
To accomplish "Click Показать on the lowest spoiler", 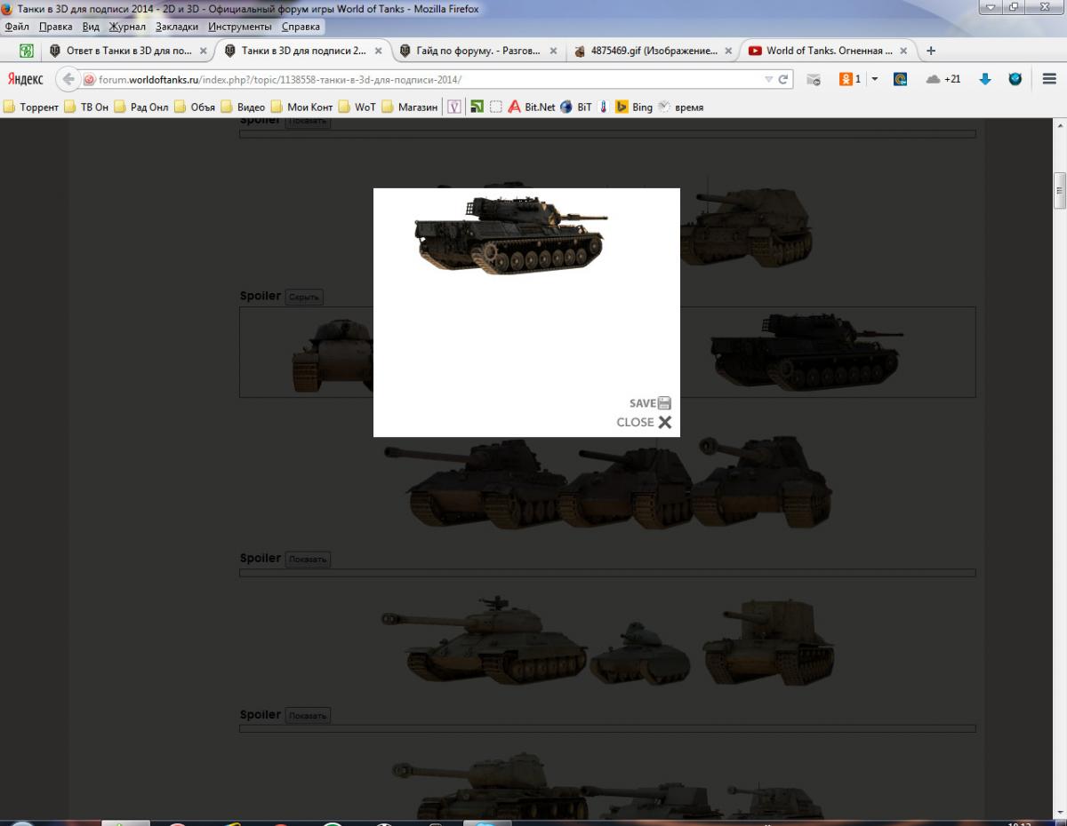I will [308, 716].
